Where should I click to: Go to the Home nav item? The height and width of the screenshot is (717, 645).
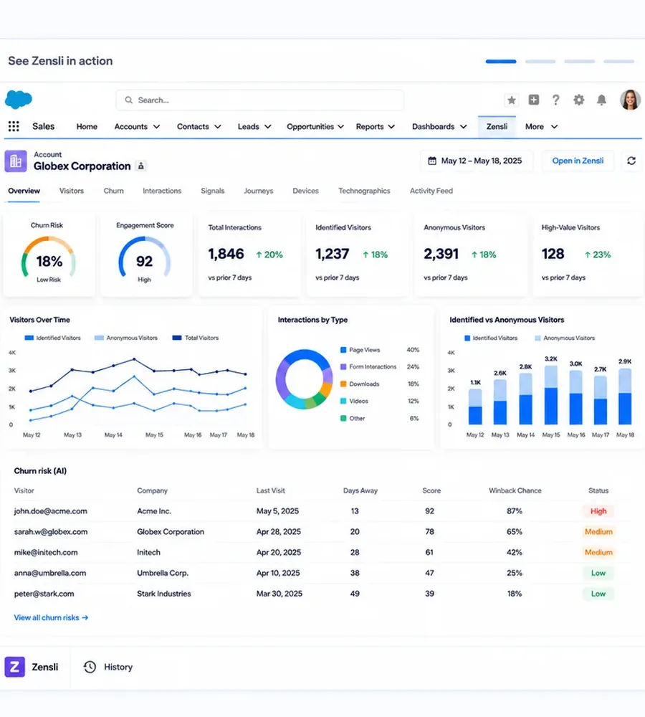point(87,127)
